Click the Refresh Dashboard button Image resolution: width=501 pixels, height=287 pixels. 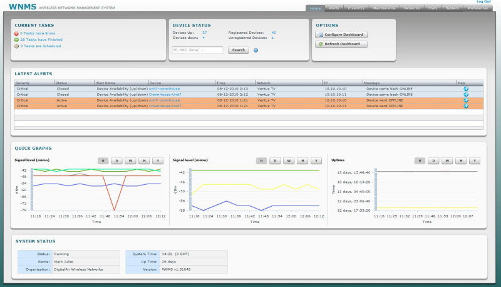341,44
